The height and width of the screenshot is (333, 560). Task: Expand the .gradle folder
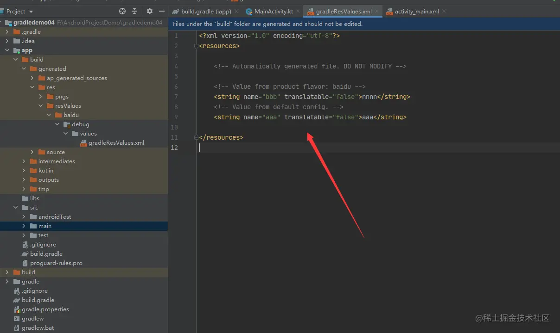pyautogui.click(x=7, y=32)
